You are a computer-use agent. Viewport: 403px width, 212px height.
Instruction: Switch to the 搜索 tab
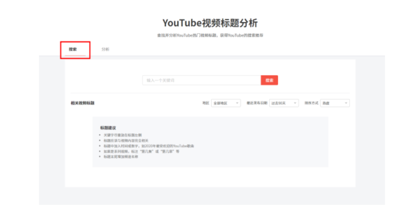[x=72, y=49]
